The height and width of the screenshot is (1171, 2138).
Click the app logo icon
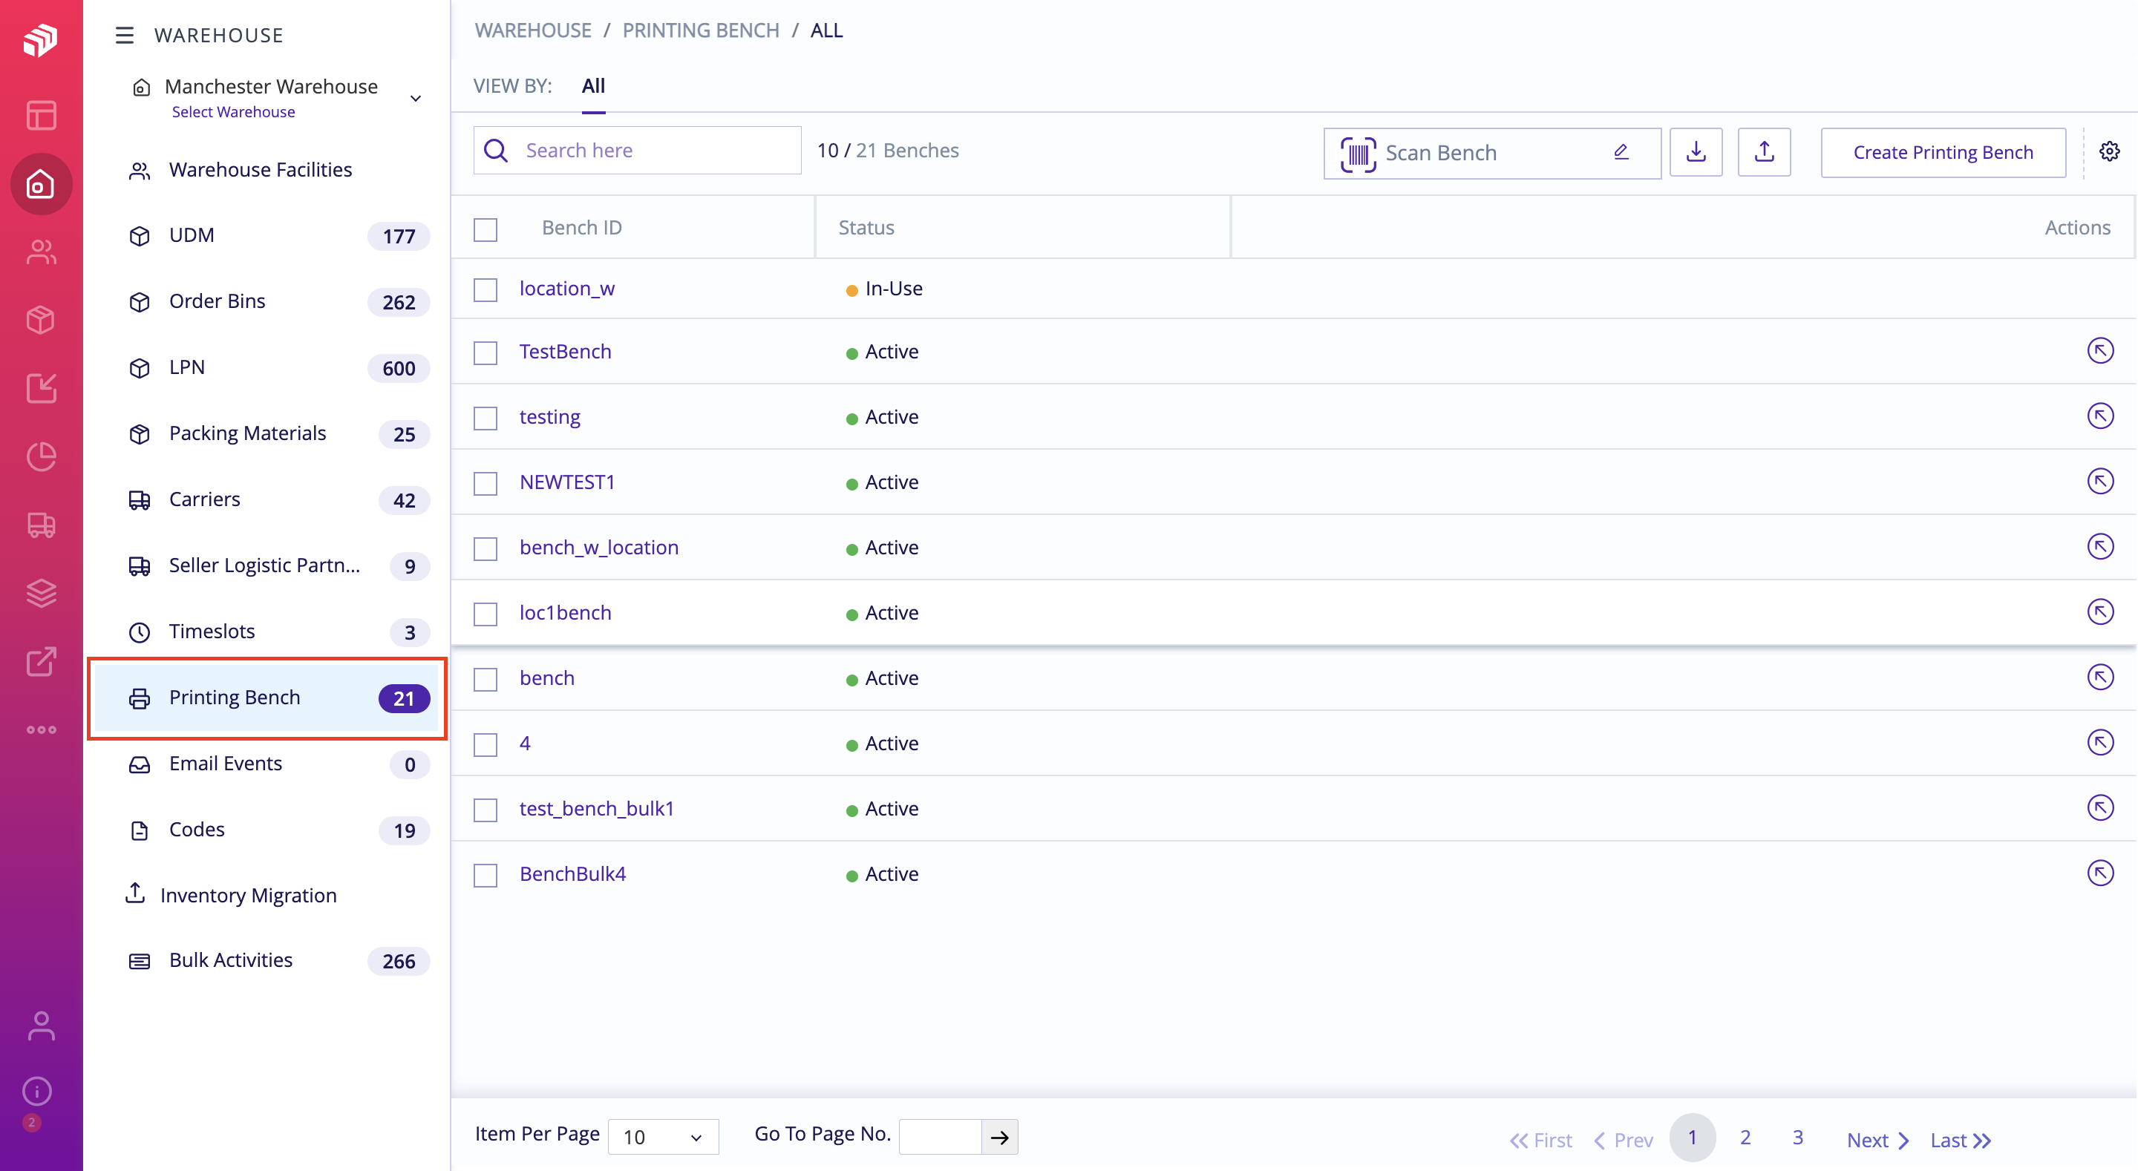(41, 39)
